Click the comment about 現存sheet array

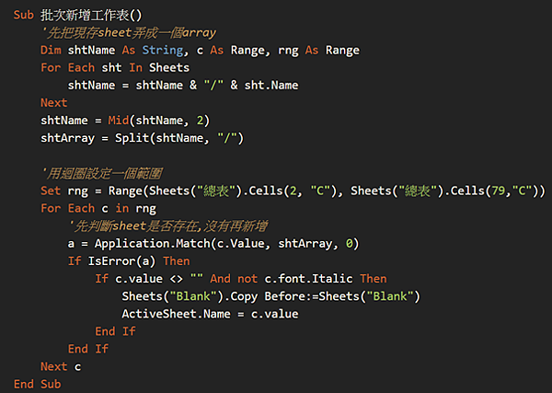coord(116,33)
